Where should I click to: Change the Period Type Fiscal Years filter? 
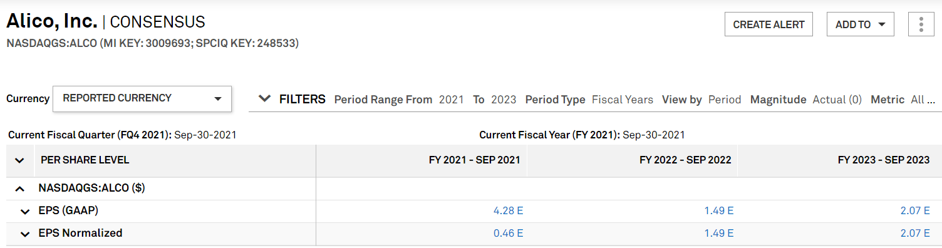(623, 100)
